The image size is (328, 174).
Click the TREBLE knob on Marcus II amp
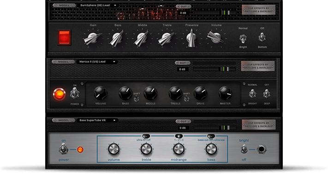pyautogui.click(x=175, y=93)
